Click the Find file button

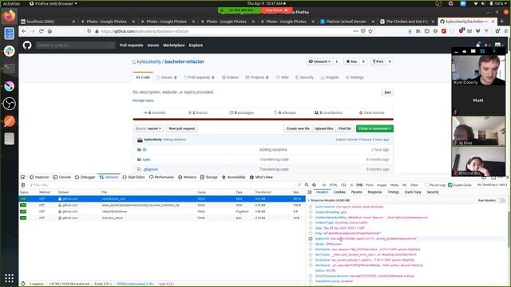[344, 128]
